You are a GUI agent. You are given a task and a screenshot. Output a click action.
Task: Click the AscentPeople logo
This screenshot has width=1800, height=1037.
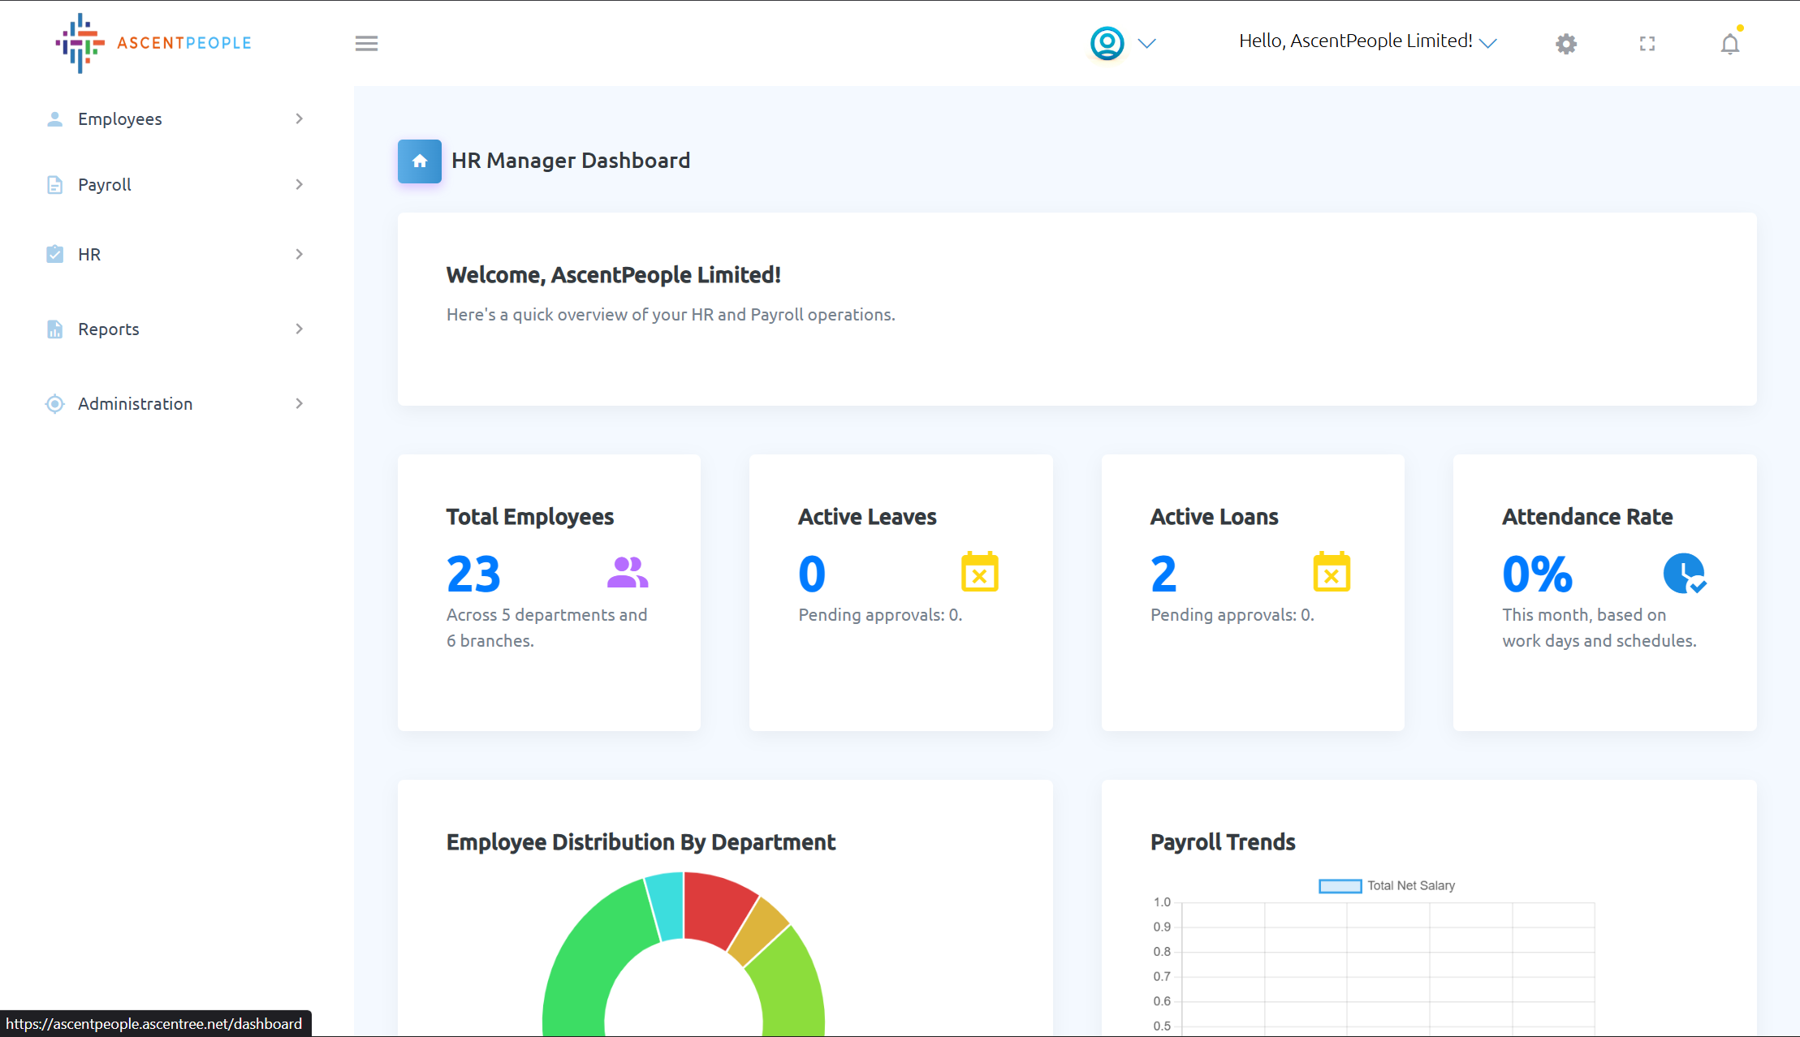tap(153, 43)
